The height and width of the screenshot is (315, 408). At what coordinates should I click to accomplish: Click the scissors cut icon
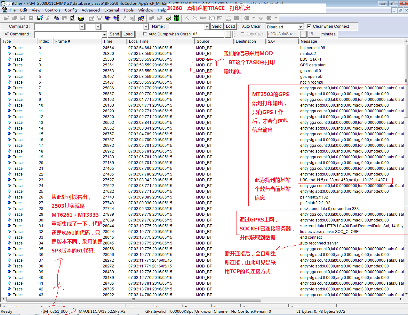pos(48,18)
